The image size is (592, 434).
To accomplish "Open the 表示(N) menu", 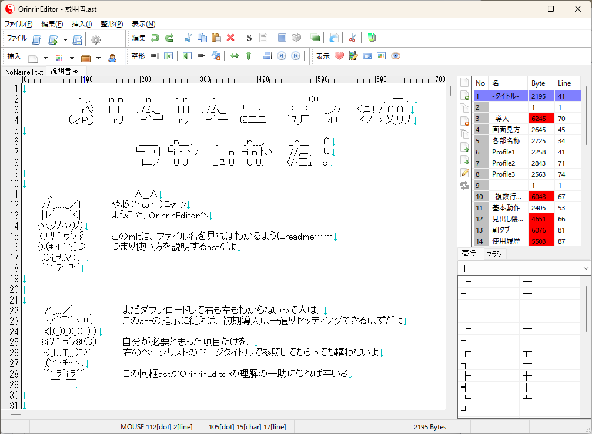I will pyautogui.click(x=143, y=23).
